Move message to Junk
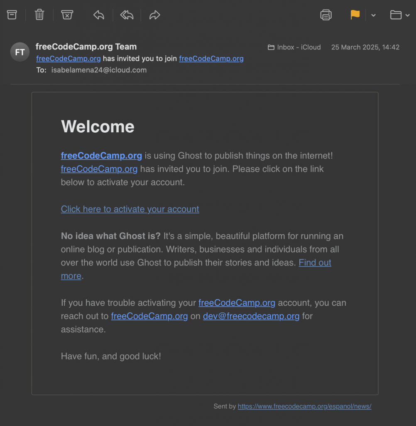416x426 pixels. [x=67, y=15]
